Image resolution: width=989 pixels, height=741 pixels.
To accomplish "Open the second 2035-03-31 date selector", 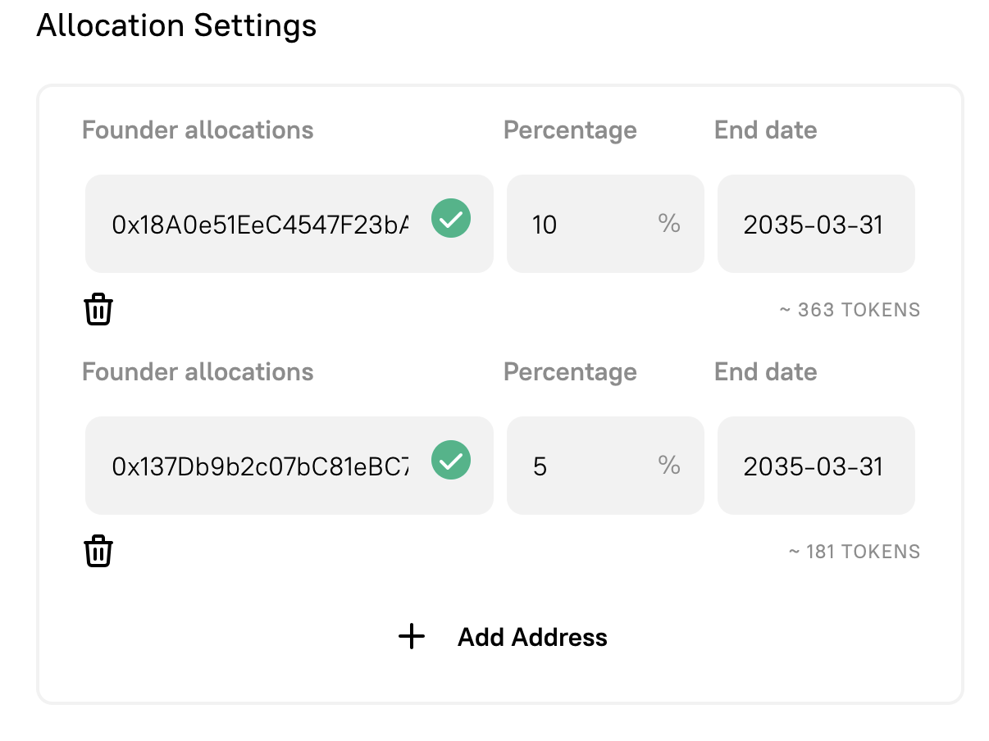I will [816, 466].
